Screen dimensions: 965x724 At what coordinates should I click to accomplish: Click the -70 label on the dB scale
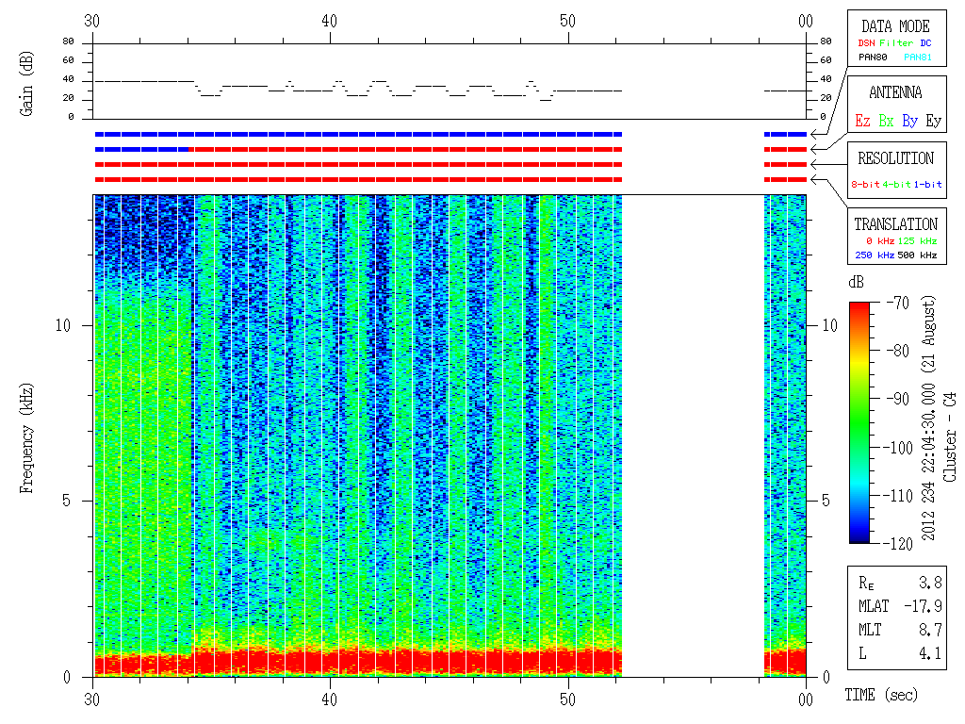coord(897,303)
